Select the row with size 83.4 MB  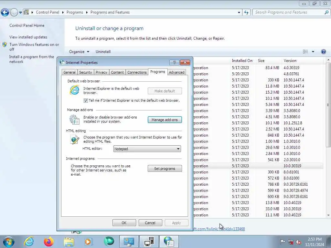pos(258,68)
